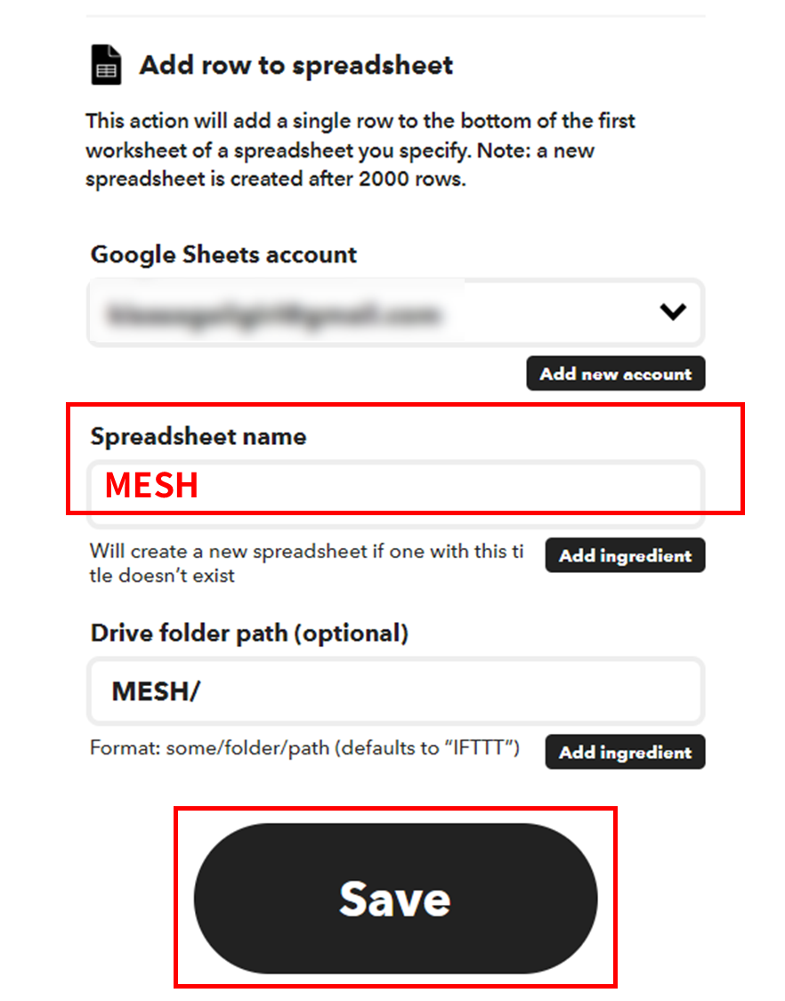Click the Add ingredient button under Drive folder path
Image resolution: width=785 pixels, height=1001 pixels.
(624, 752)
